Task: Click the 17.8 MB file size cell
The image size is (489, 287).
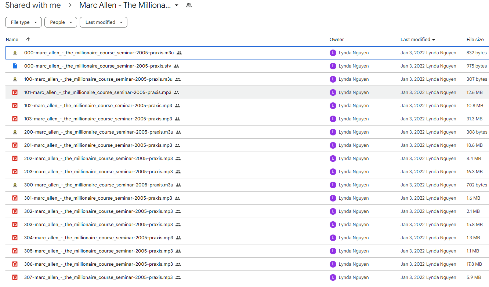Action: (x=475, y=264)
